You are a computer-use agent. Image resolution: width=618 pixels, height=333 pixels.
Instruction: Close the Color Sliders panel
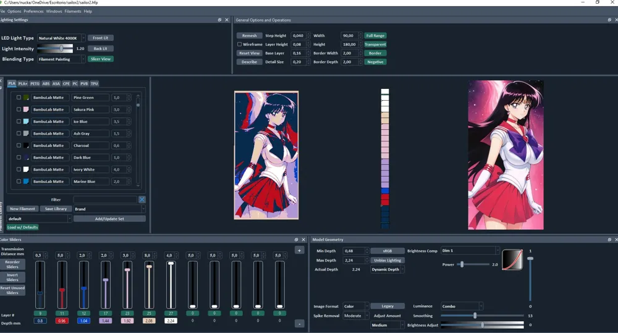[303, 240]
